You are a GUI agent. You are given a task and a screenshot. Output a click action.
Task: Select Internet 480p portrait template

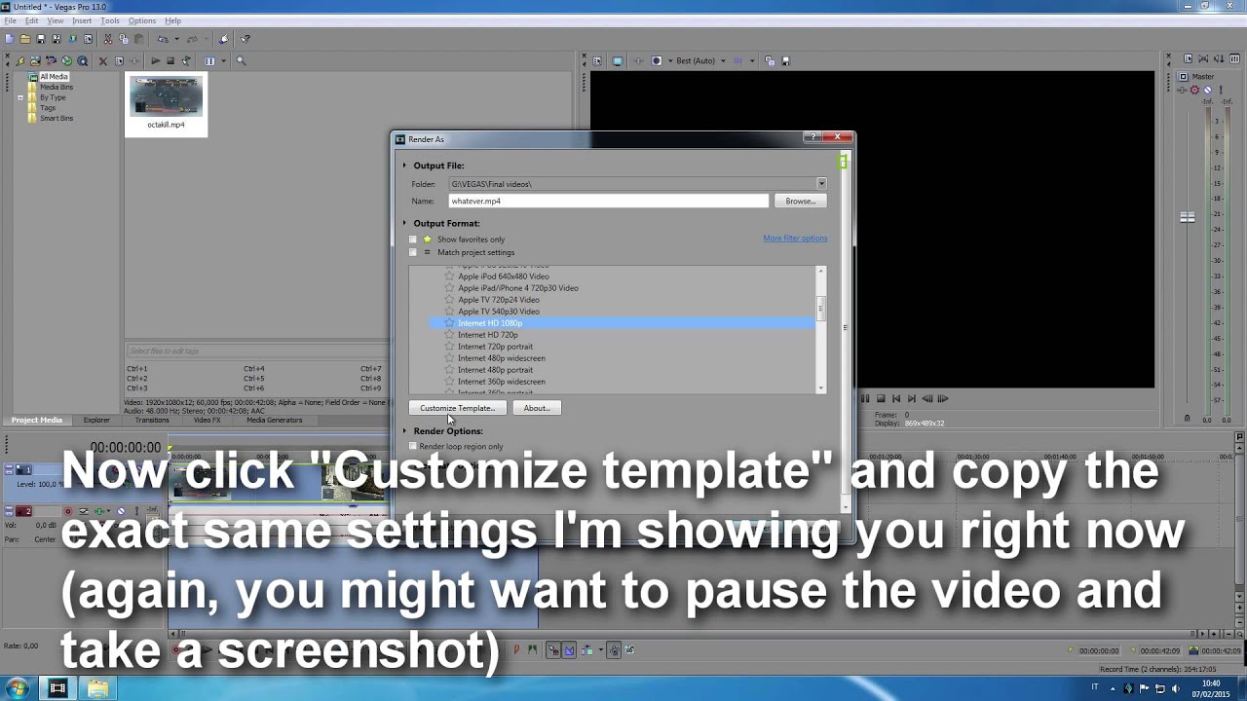click(x=495, y=370)
